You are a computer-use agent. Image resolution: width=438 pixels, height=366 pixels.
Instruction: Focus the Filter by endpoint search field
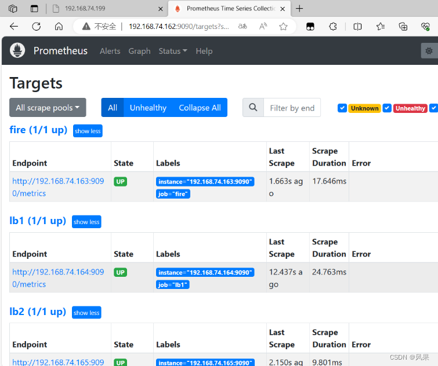click(292, 107)
